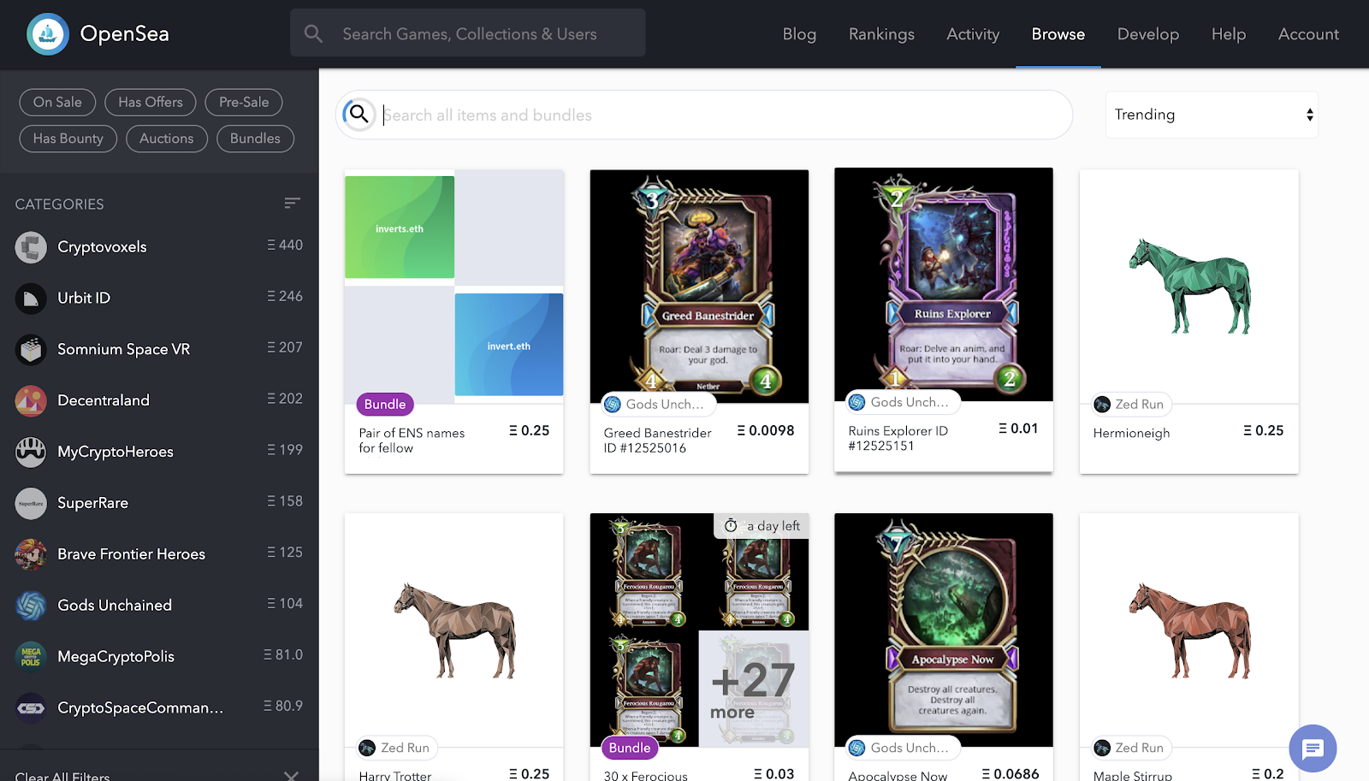Open the Rankings nav tab

pyautogui.click(x=881, y=34)
